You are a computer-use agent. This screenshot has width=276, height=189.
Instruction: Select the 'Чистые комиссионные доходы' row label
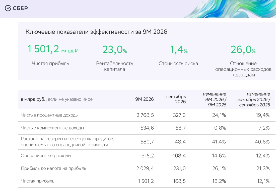pyautogui.click(x=52, y=128)
